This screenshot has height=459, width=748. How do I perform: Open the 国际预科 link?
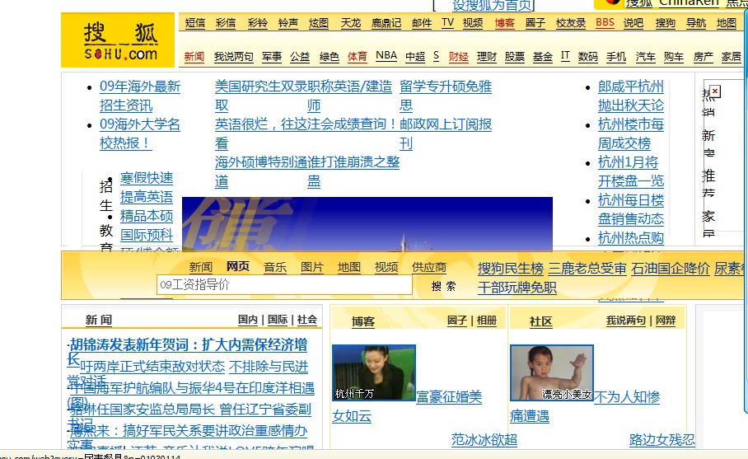(147, 235)
